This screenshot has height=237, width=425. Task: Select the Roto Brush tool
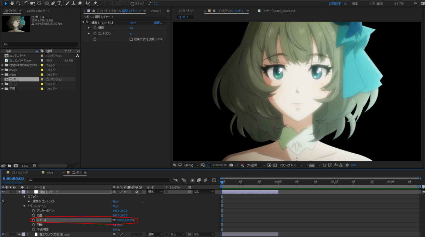[88, 4]
